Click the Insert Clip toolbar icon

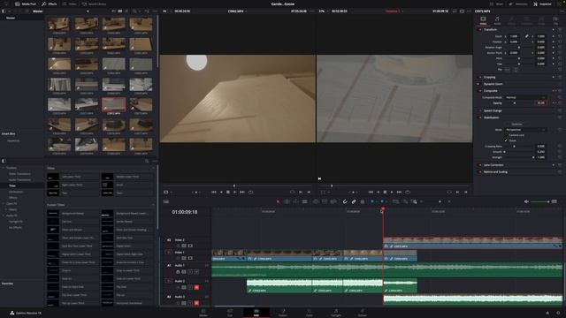click(316, 201)
